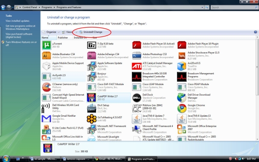This screenshot has height=162, width=259.
Task: Click the volume icon in system tray
Action: click(243, 159)
